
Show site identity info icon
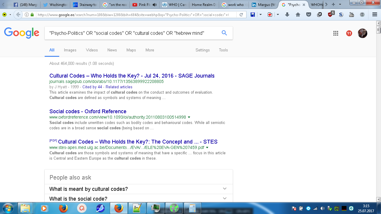[27, 15]
